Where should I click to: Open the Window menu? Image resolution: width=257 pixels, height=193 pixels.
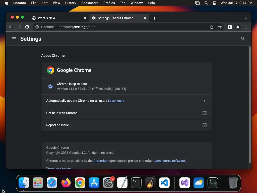[137, 3]
